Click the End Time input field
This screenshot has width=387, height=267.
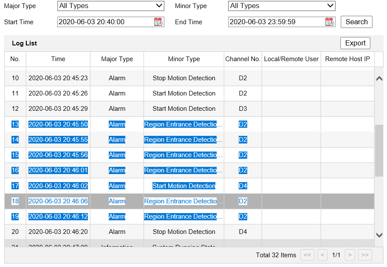276,22
